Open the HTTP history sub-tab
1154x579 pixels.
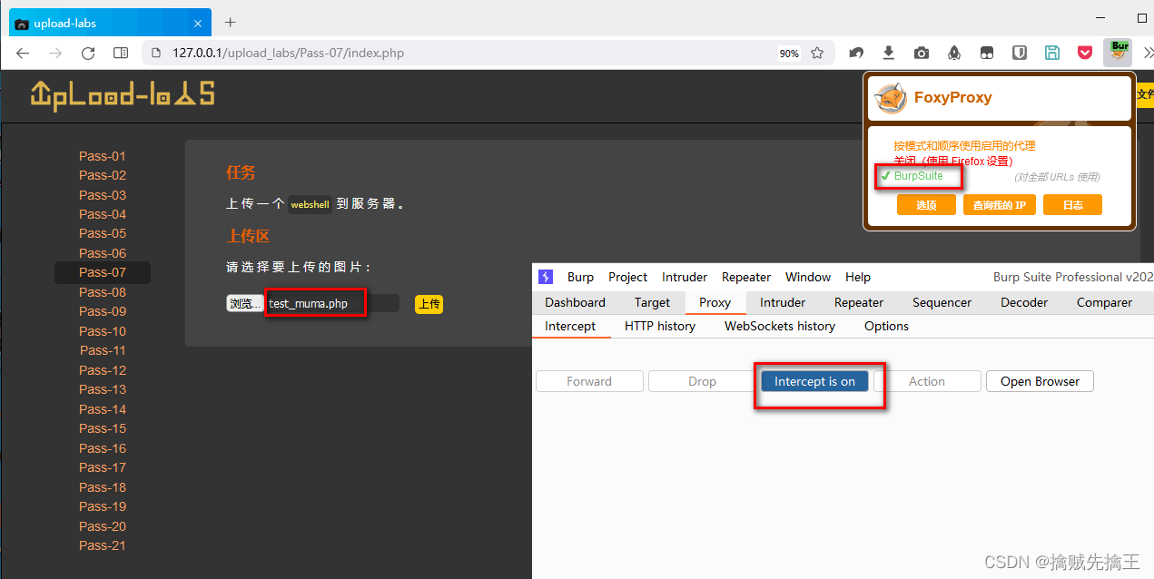click(x=660, y=326)
